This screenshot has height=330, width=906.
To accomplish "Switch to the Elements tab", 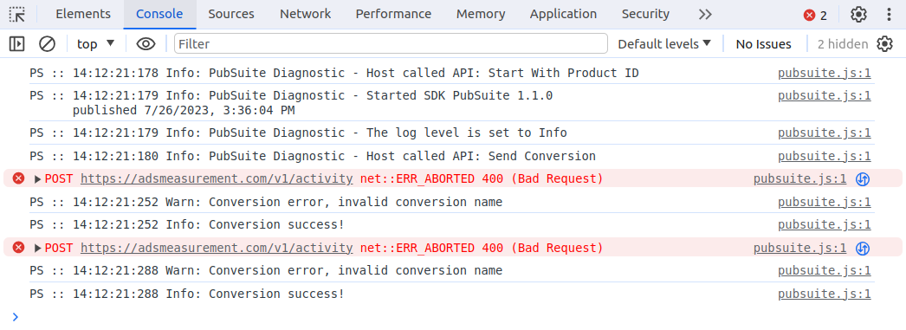I will pos(83,15).
